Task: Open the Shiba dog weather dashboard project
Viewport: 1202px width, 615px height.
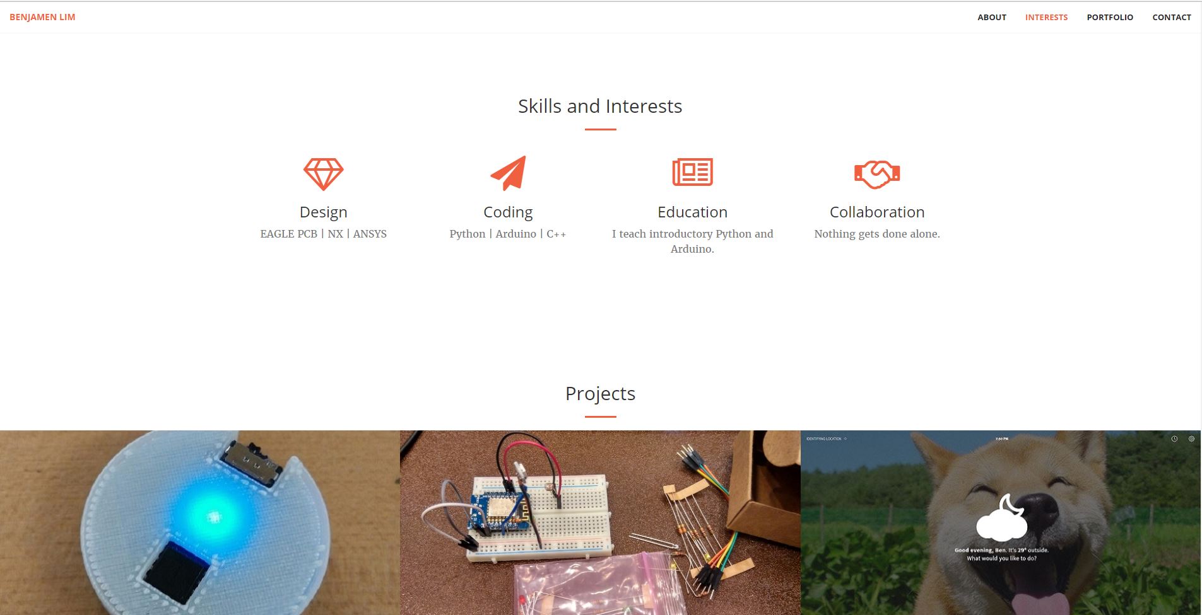Action: tap(1001, 522)
